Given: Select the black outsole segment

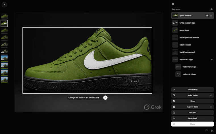Looking at the screenshot, I should (x=192, y=45).
